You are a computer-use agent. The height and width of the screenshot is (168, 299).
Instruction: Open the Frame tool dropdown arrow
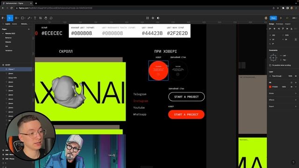click(18, 18)
